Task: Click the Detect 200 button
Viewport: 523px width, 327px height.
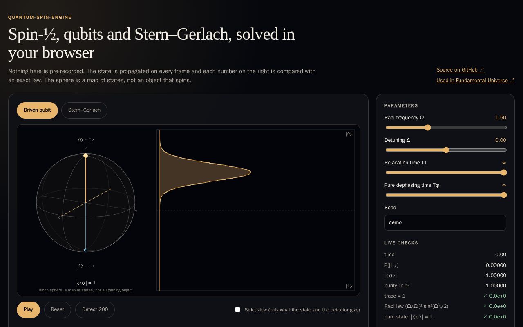Action: click(95, 310)
